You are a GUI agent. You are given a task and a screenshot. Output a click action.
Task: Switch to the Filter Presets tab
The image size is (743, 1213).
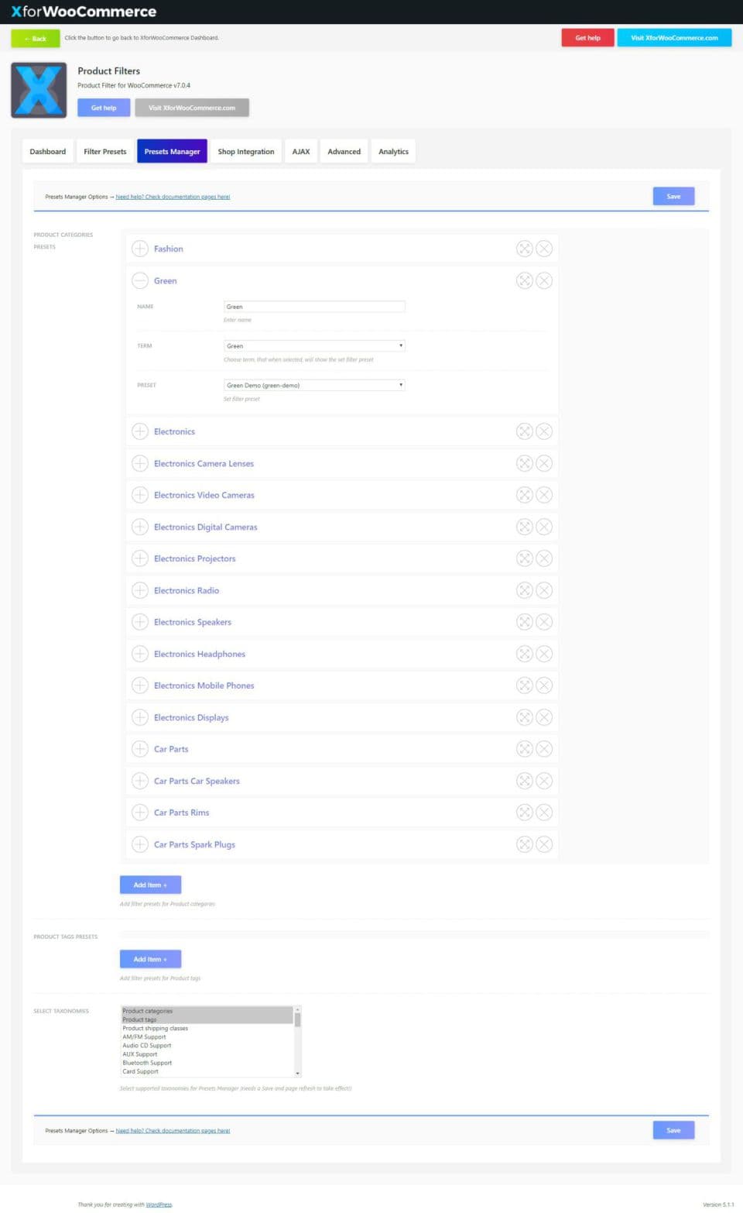(105, 152)
